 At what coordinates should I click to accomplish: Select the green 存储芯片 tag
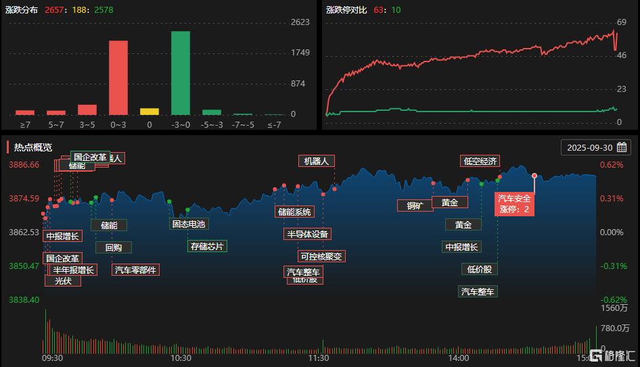(x=207, y=246)
